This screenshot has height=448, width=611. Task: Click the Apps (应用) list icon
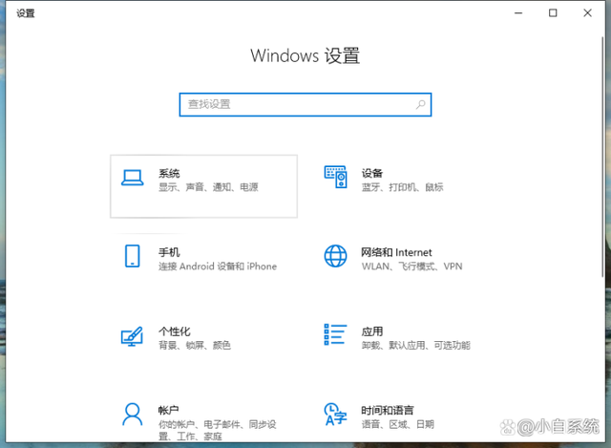point(335,334)
